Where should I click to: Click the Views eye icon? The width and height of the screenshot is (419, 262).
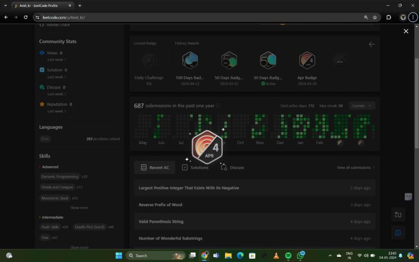42,53
